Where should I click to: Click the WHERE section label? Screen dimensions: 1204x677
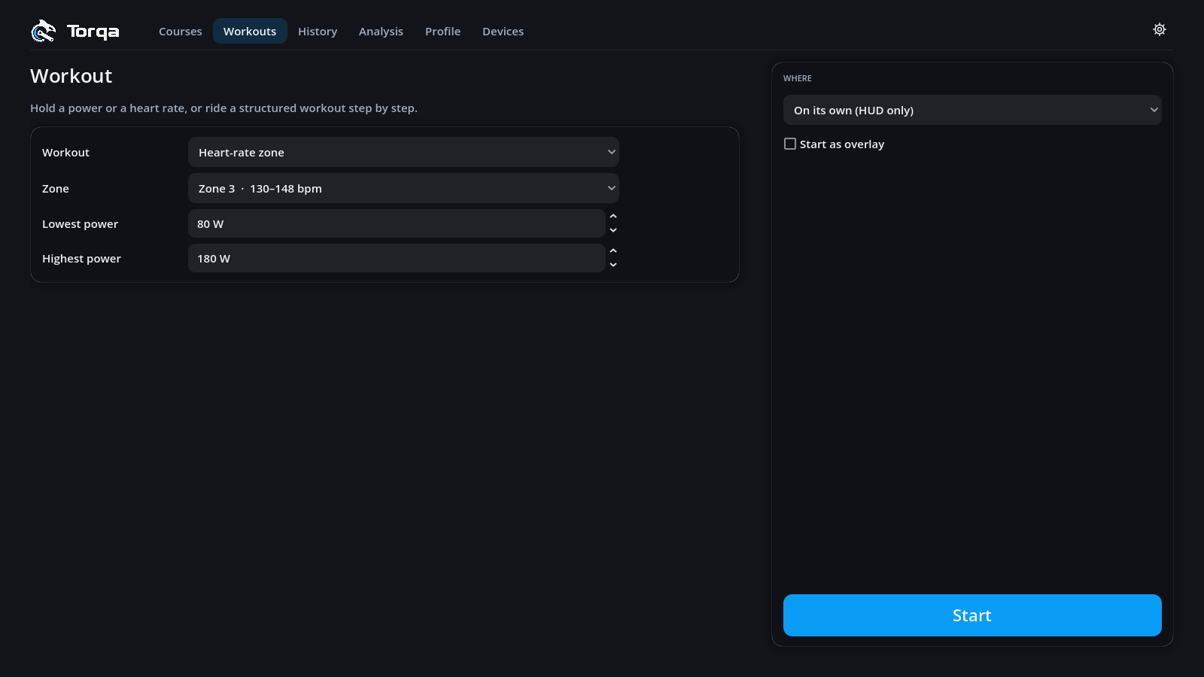click(x=798, y=78)
